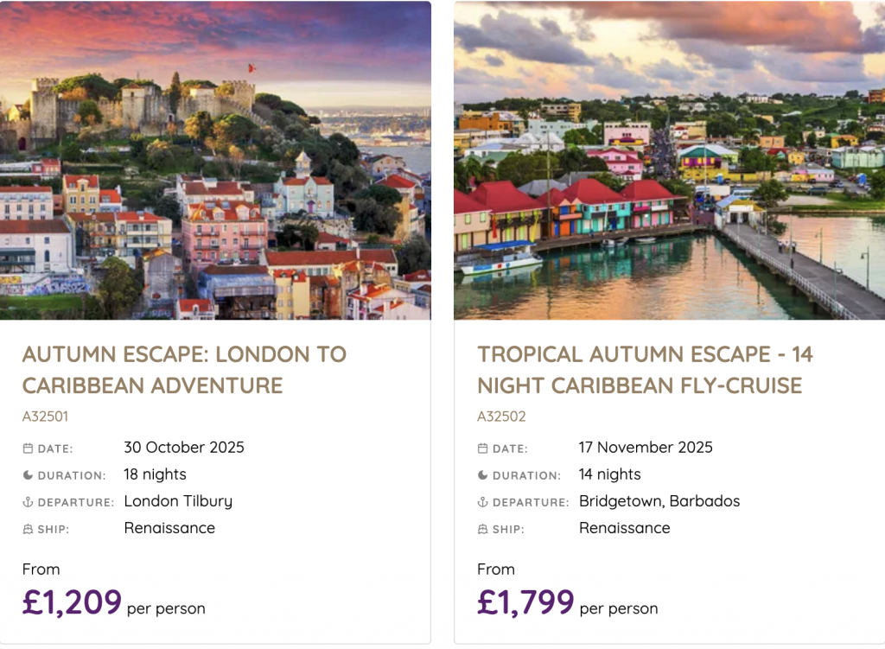Click the anchor icon beside Bridgetown, Barbados

tap(482, 502)
